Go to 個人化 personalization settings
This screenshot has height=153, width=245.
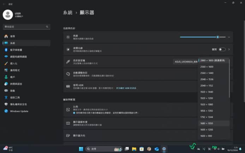[14, 63]
